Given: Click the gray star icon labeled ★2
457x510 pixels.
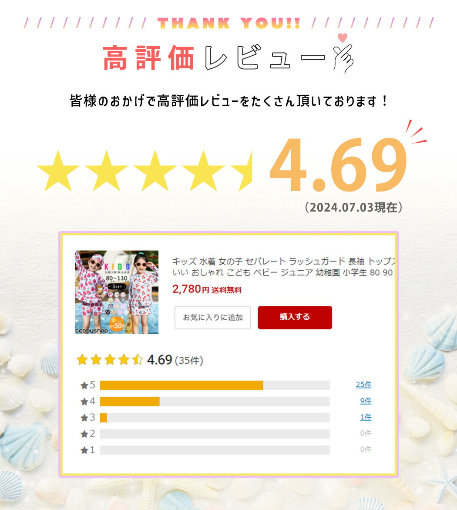Looking at the screenshot, I should pyautogui.click(x=84, y=434).
